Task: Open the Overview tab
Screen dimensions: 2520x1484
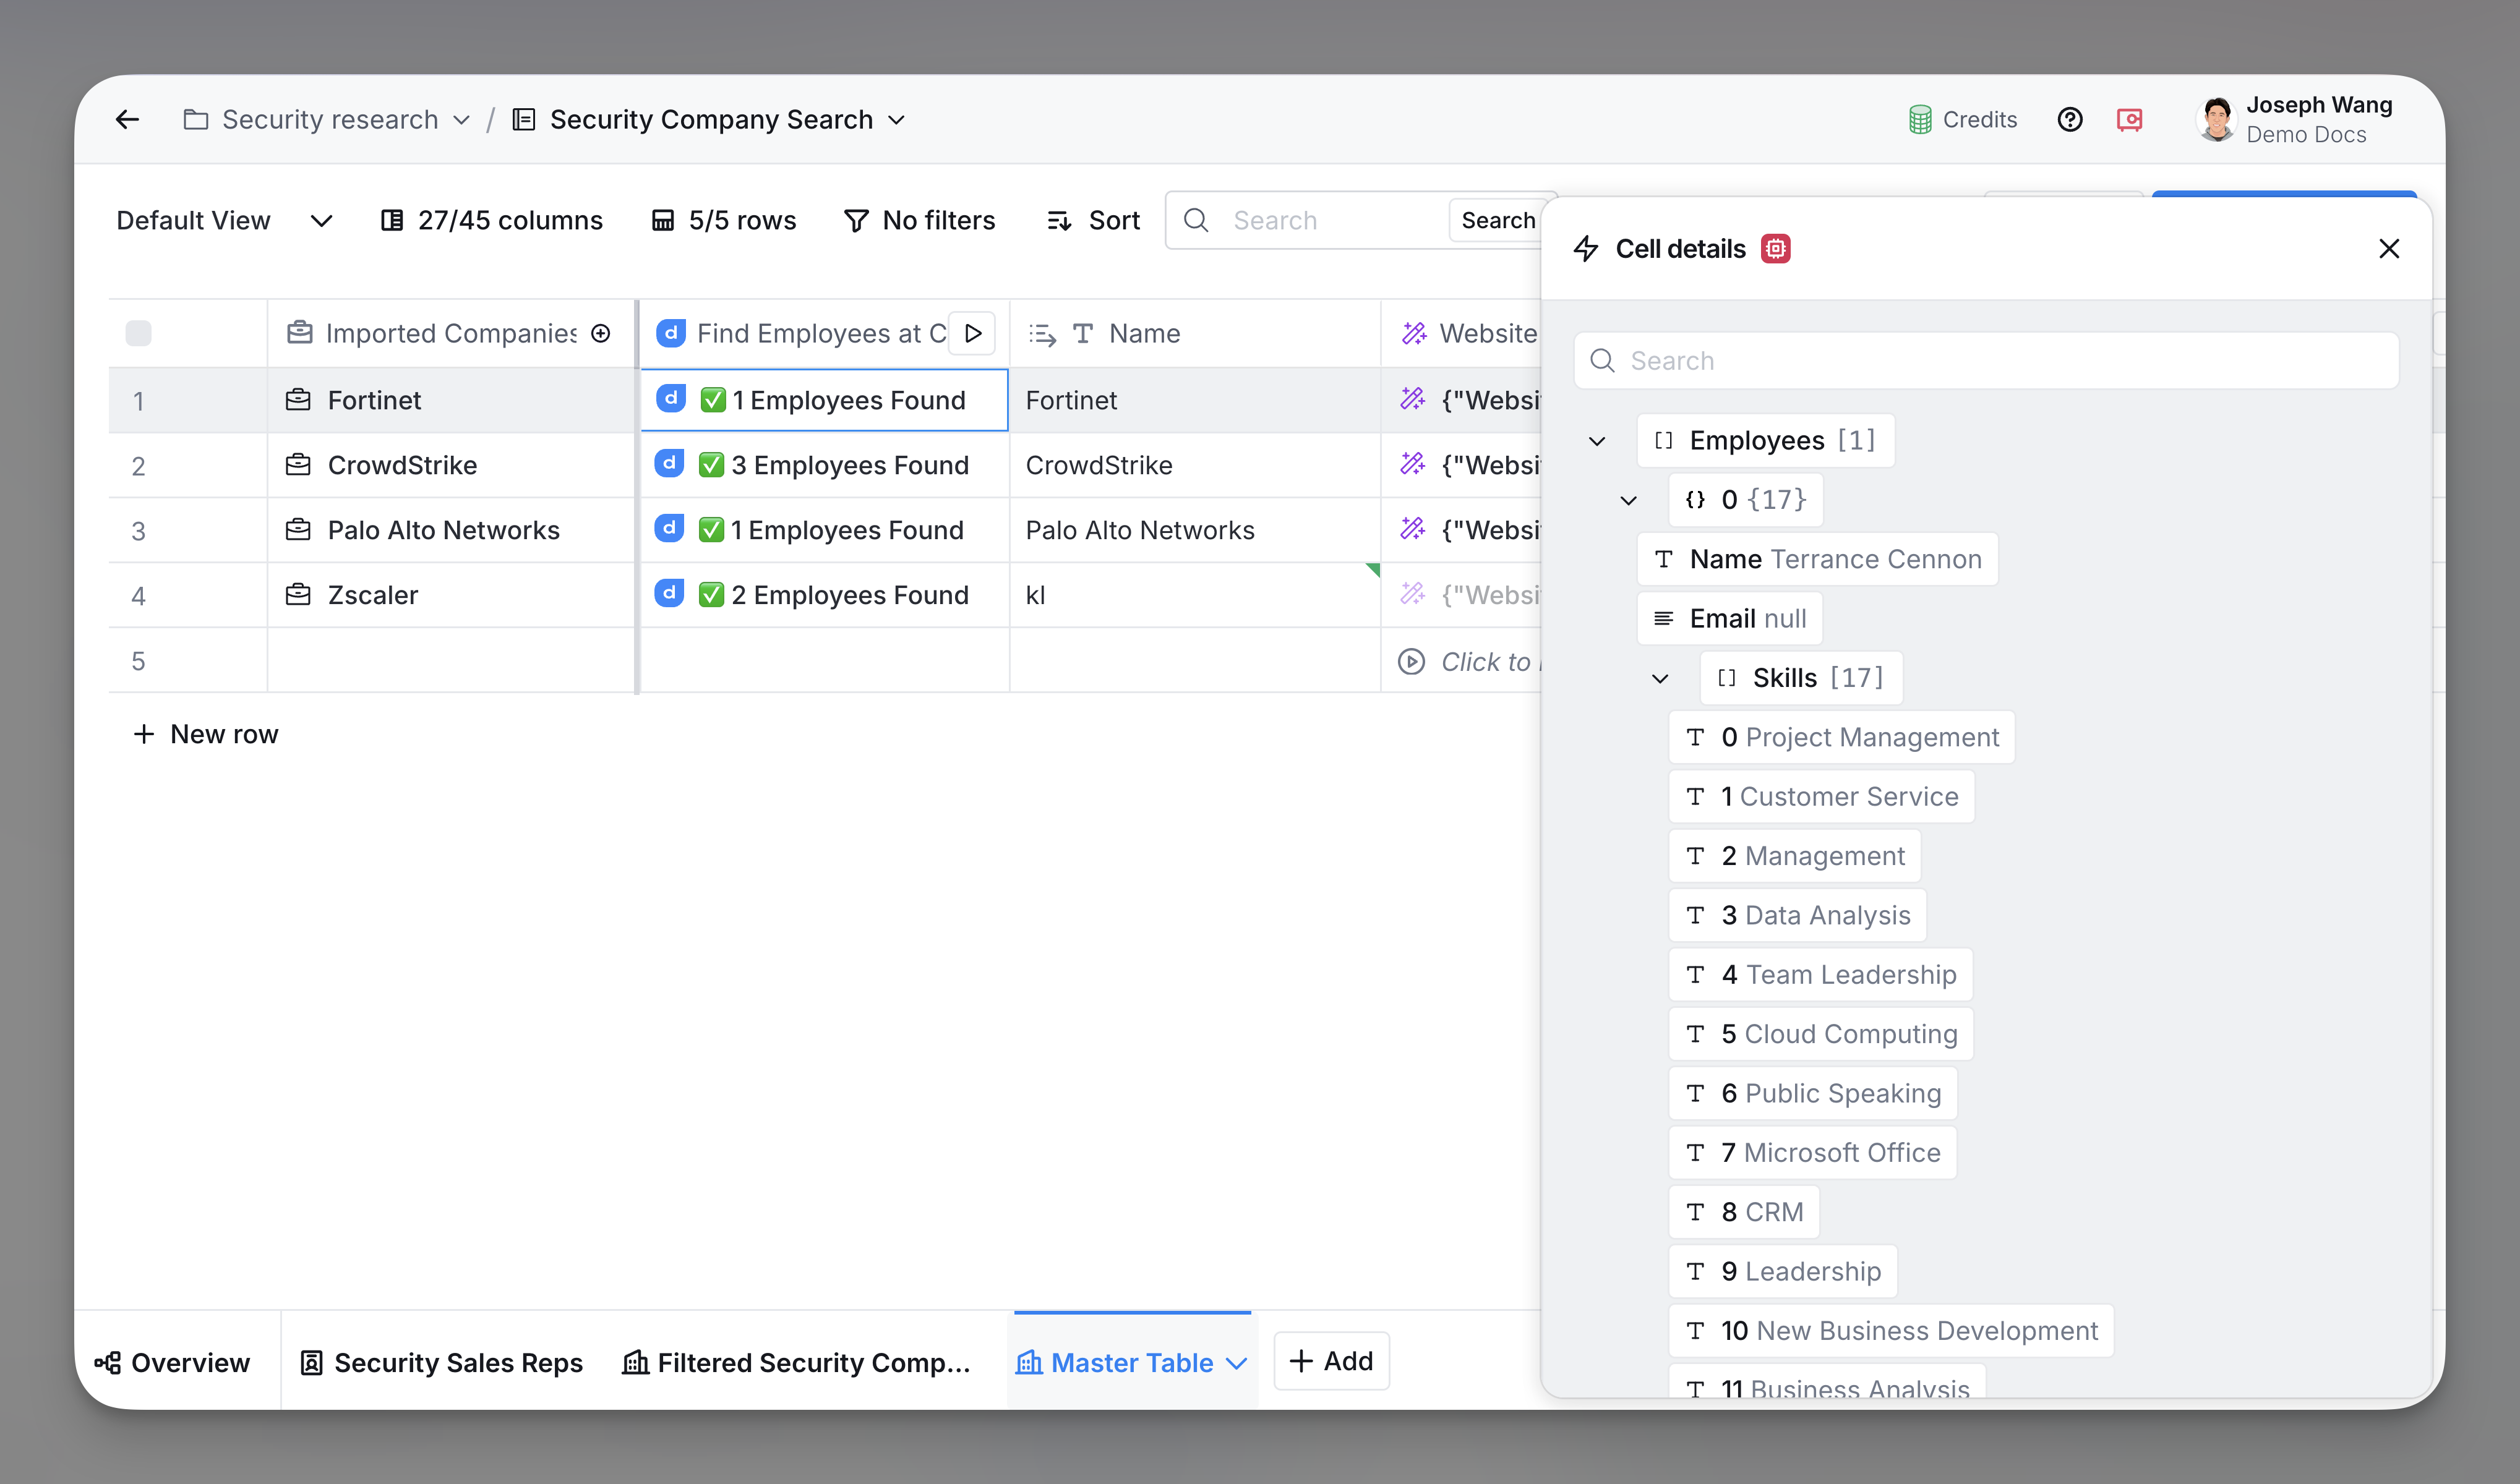Action: [x=172, y=1362]
